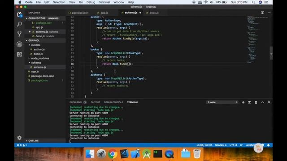Open the Selection menu
This screenshot has height=161, width=287.
[x=59, y=2]
